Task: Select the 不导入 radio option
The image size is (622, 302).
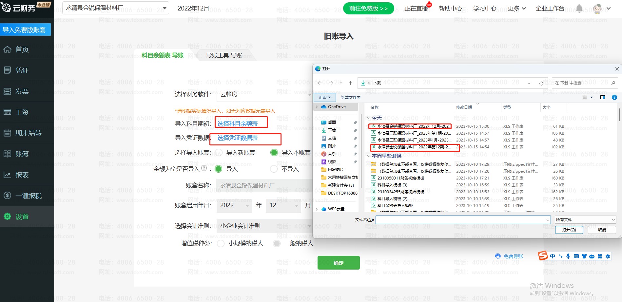Action: tap(274, 169)
